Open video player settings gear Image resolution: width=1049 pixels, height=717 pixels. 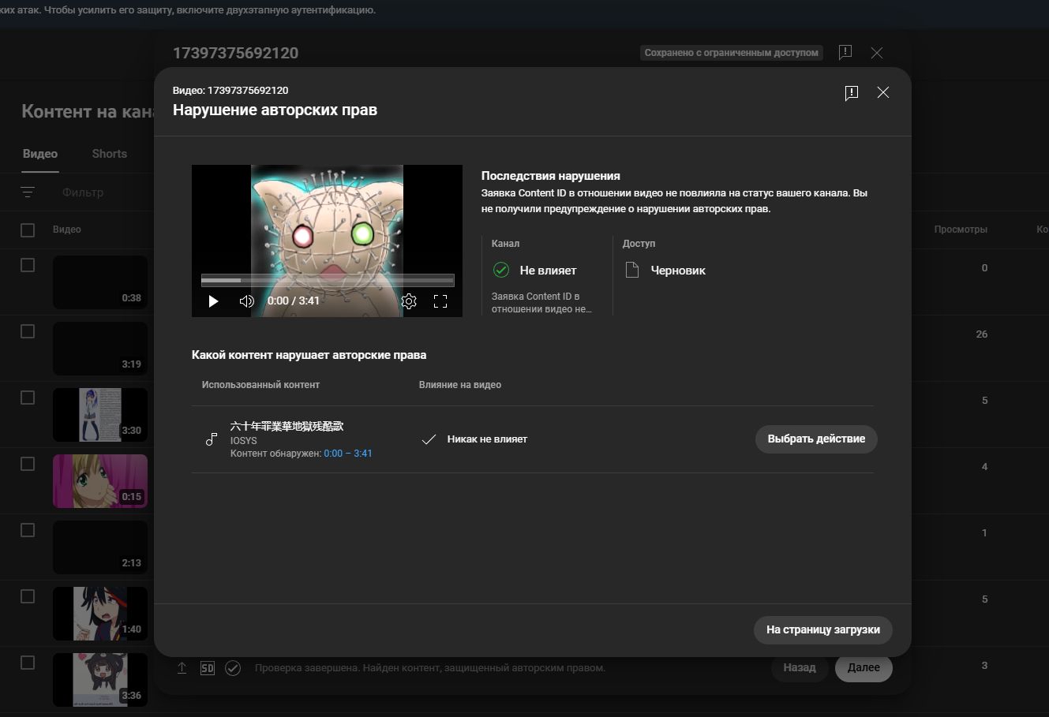(x=409, y=301)
